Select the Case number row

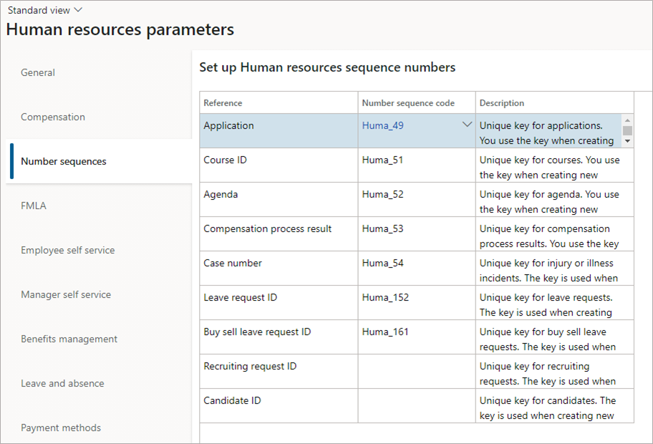click(x=279, y=268)
